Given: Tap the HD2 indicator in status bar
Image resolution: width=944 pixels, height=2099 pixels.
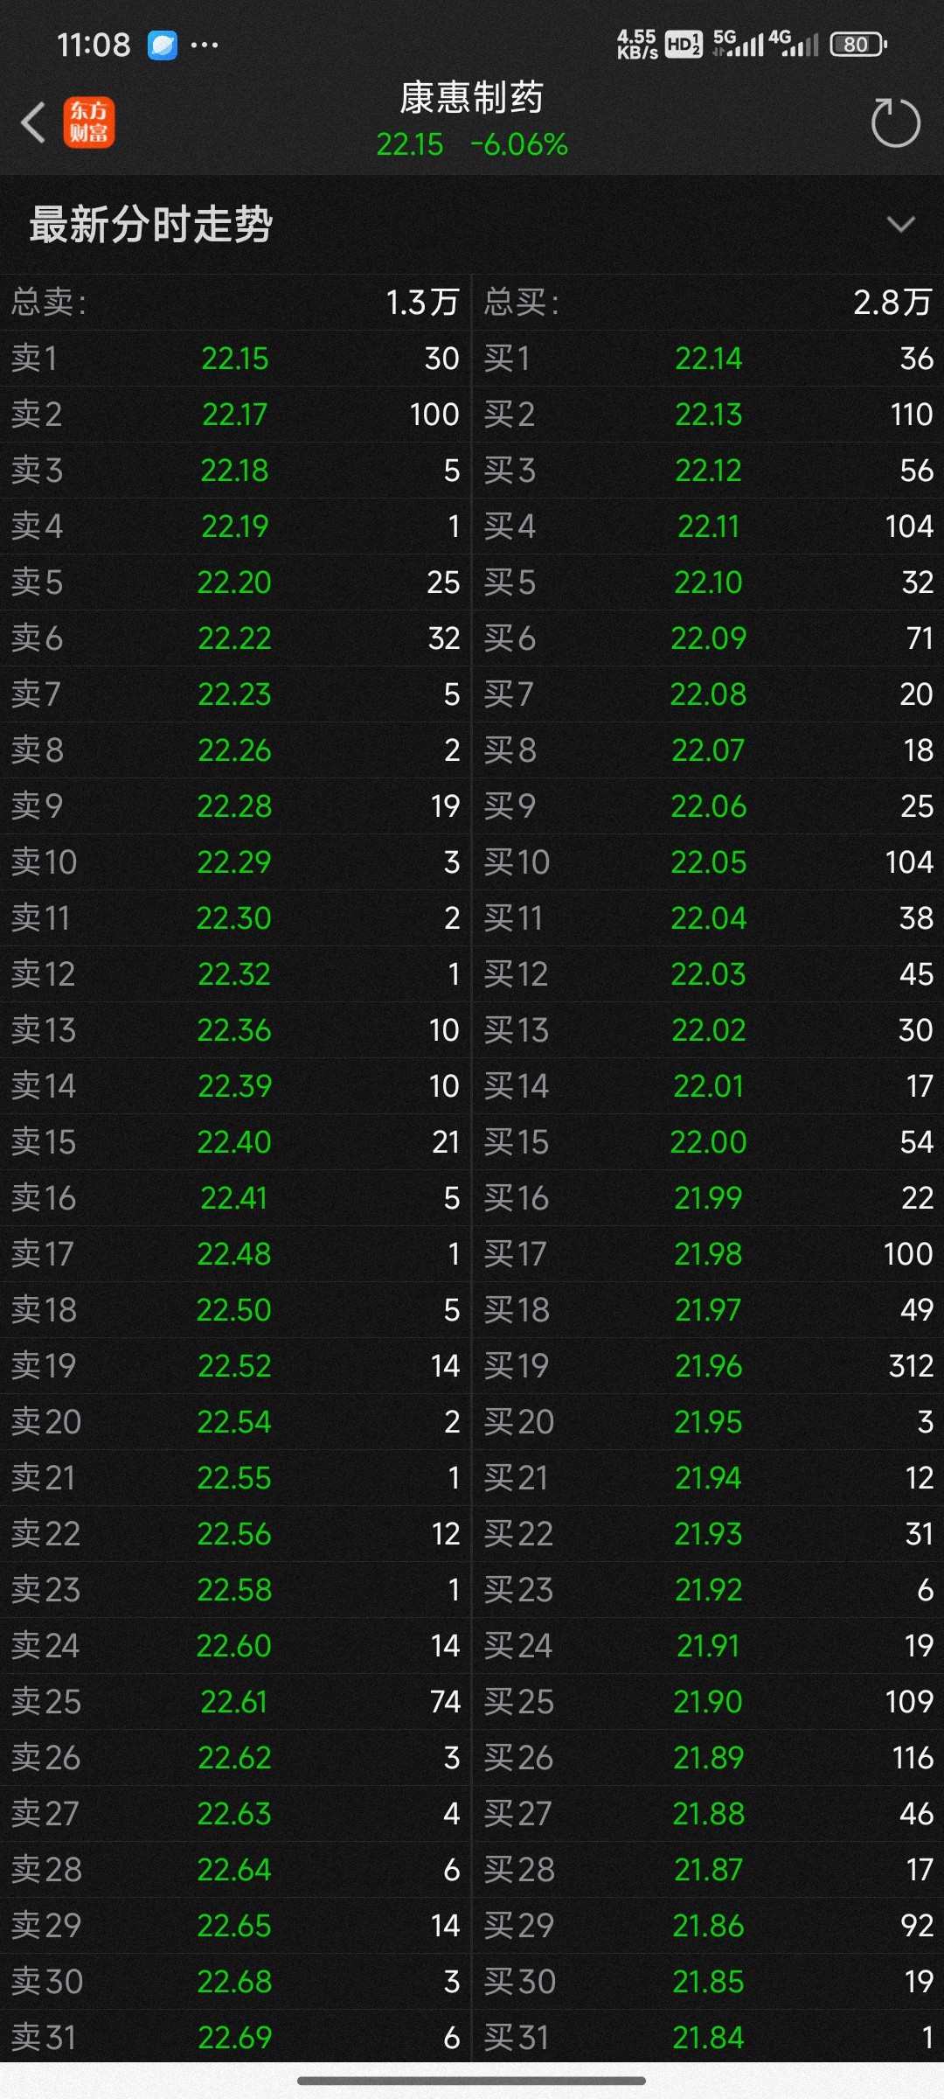Looking at the screenshot, I should point(684,45).
